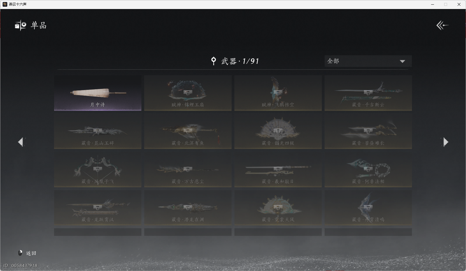Click the lock icon on 赋神·锦鲤玉扇

pos(188,93)
